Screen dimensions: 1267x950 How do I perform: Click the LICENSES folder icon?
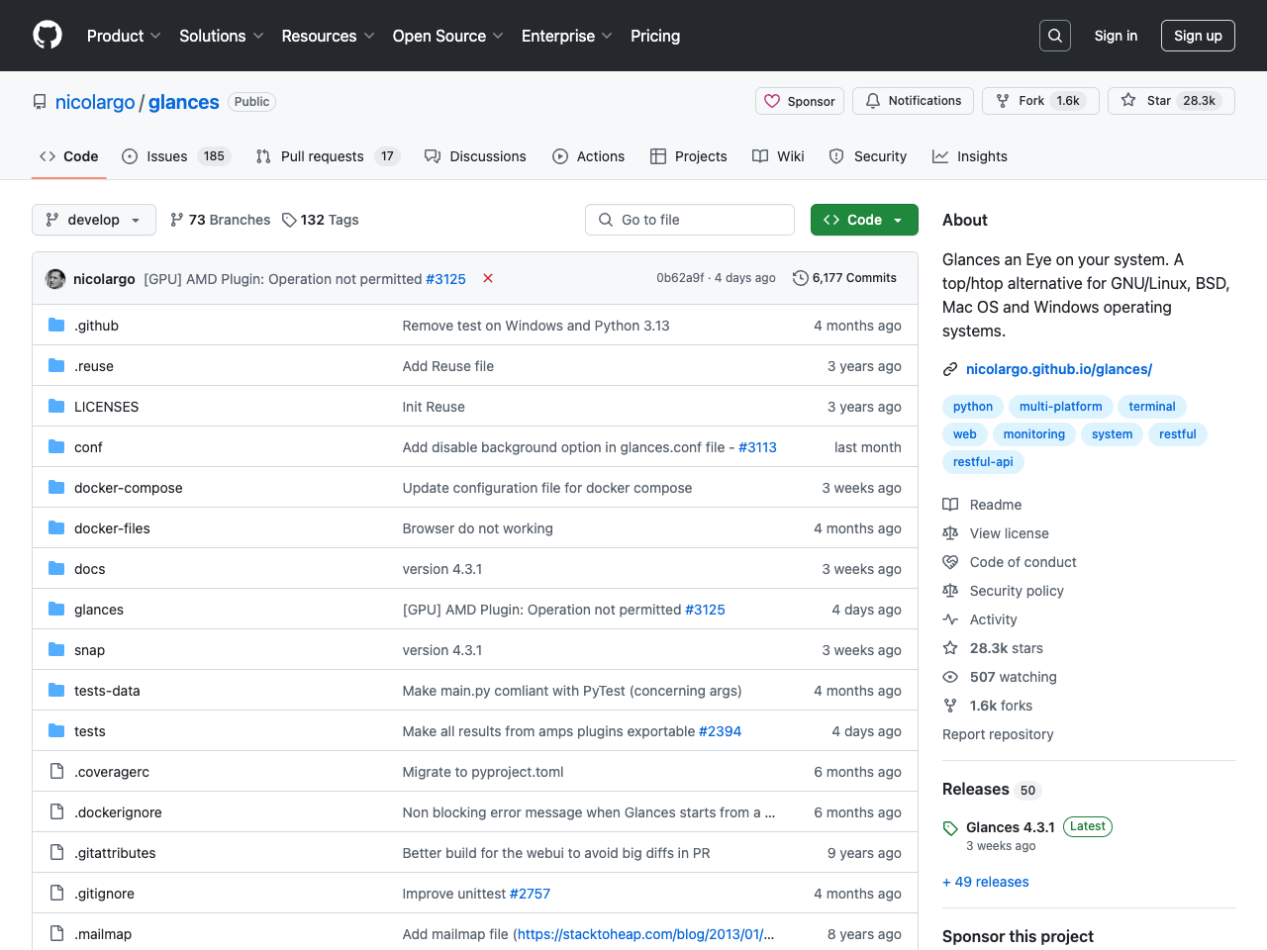[56, 406]
